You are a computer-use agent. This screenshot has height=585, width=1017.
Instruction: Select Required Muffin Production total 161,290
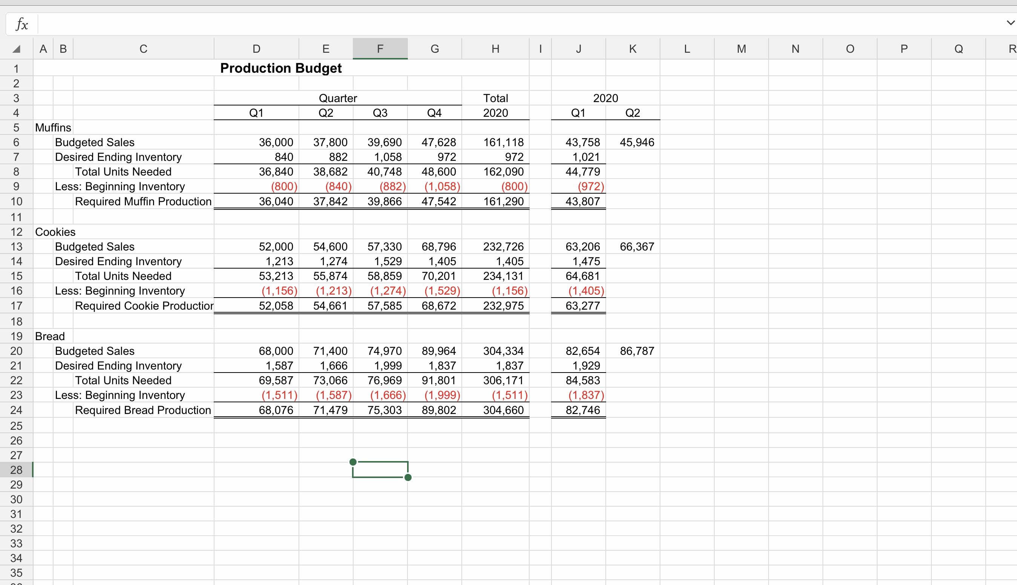click(503, 201)
